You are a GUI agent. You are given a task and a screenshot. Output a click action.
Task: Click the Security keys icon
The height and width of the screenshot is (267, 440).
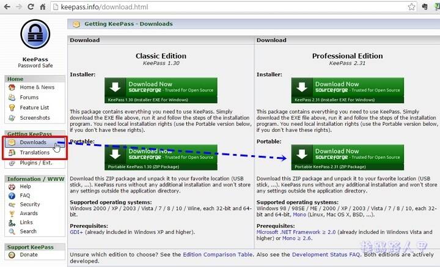12,205
